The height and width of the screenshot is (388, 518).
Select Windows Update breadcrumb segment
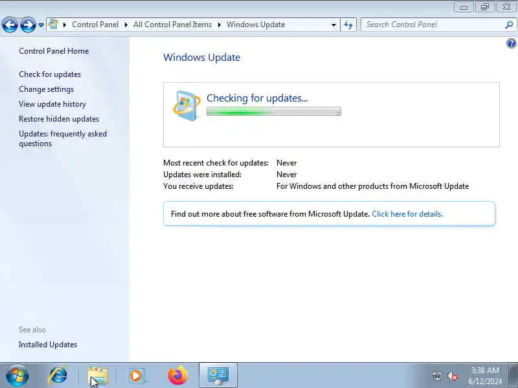(x=256, y=25)
